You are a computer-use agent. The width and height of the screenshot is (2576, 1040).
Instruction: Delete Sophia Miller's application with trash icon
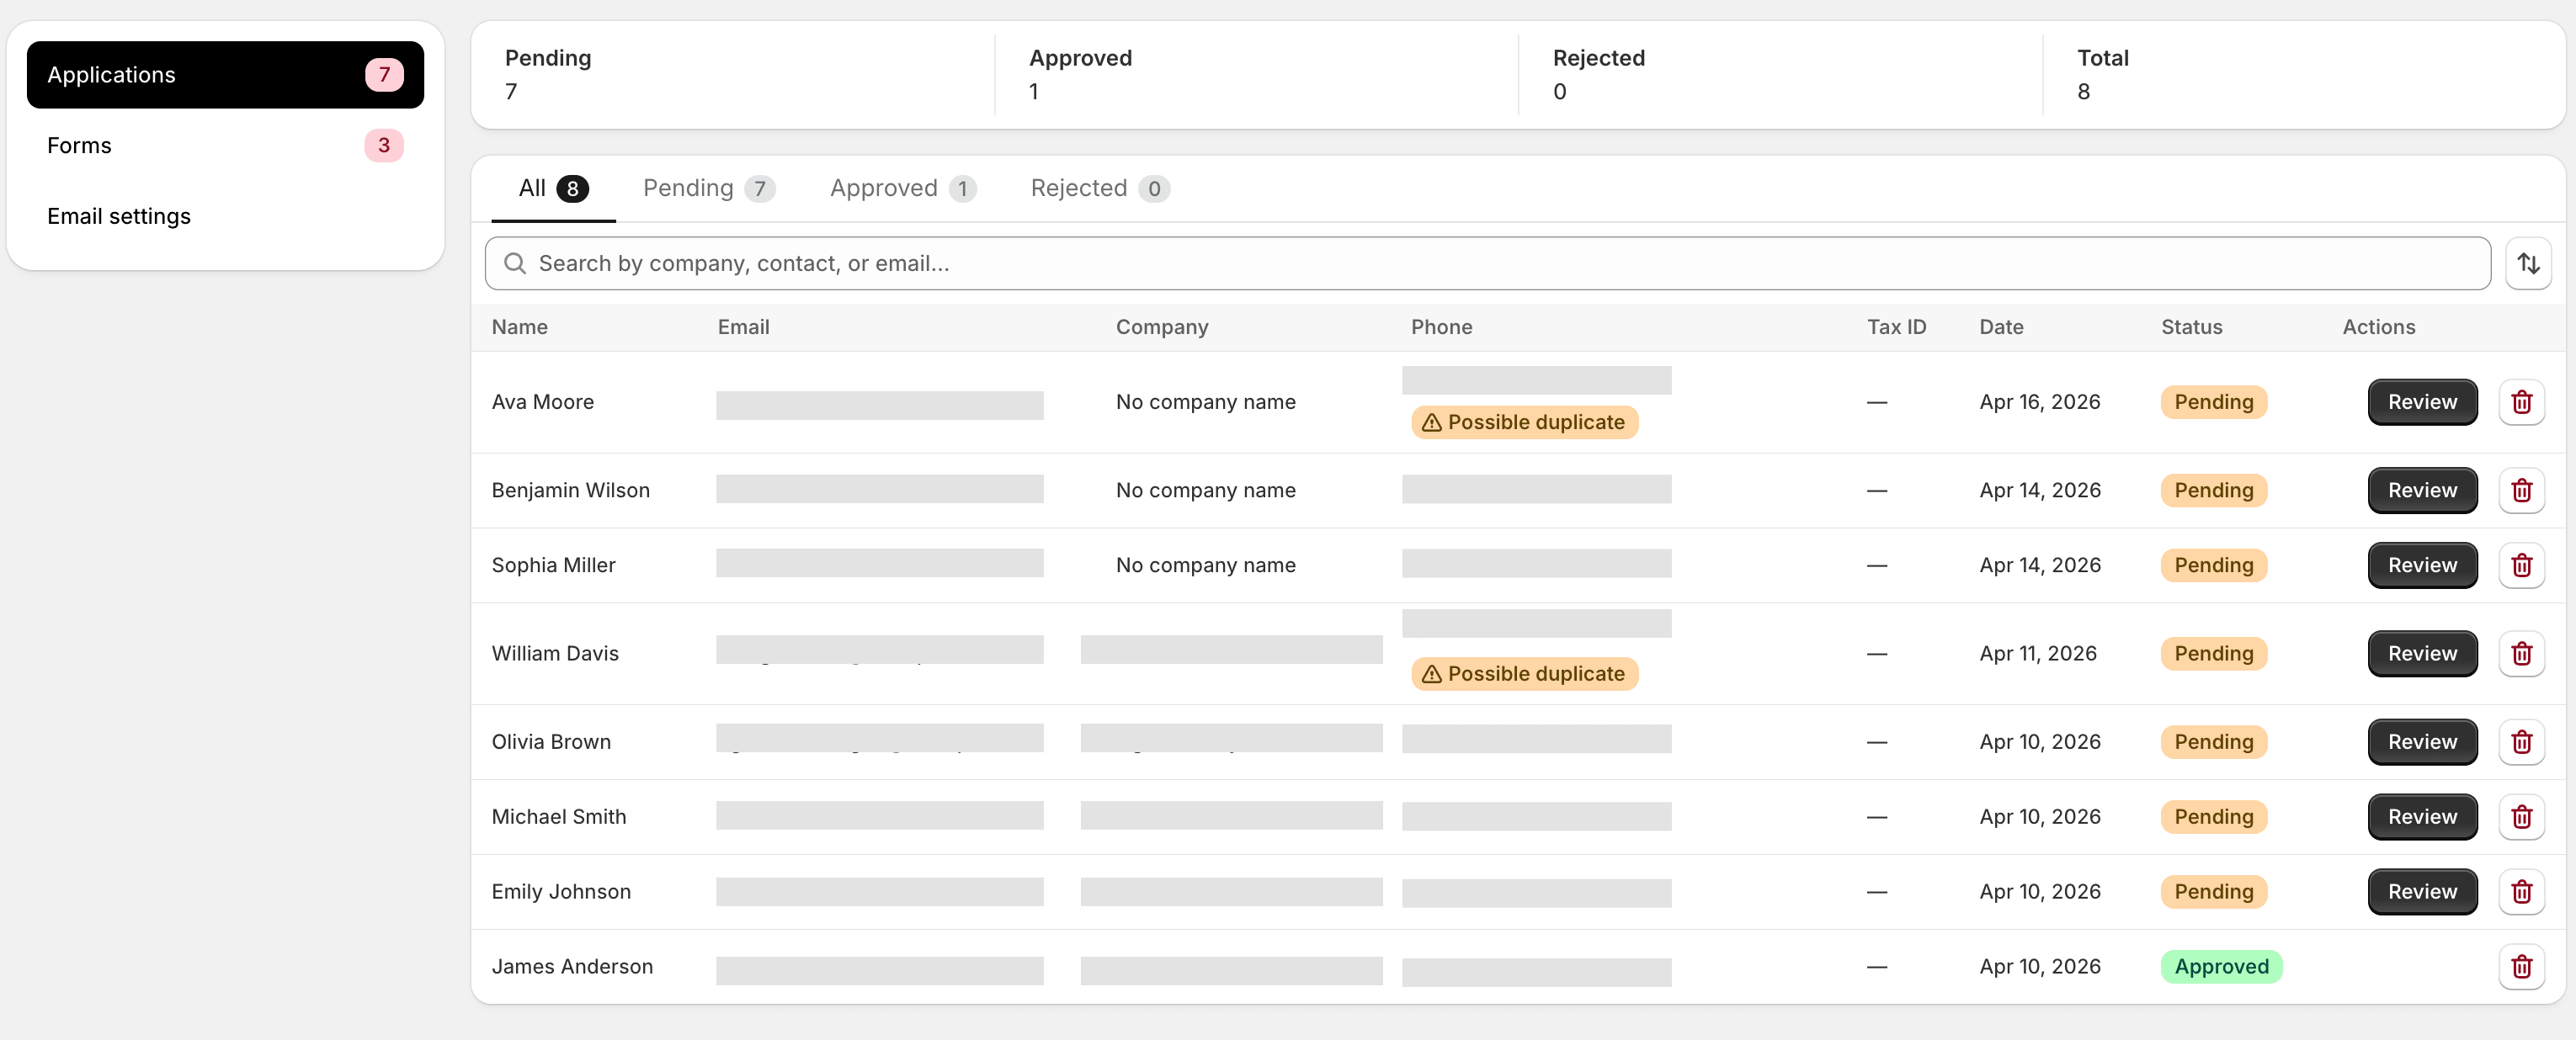click(2521, 565)
